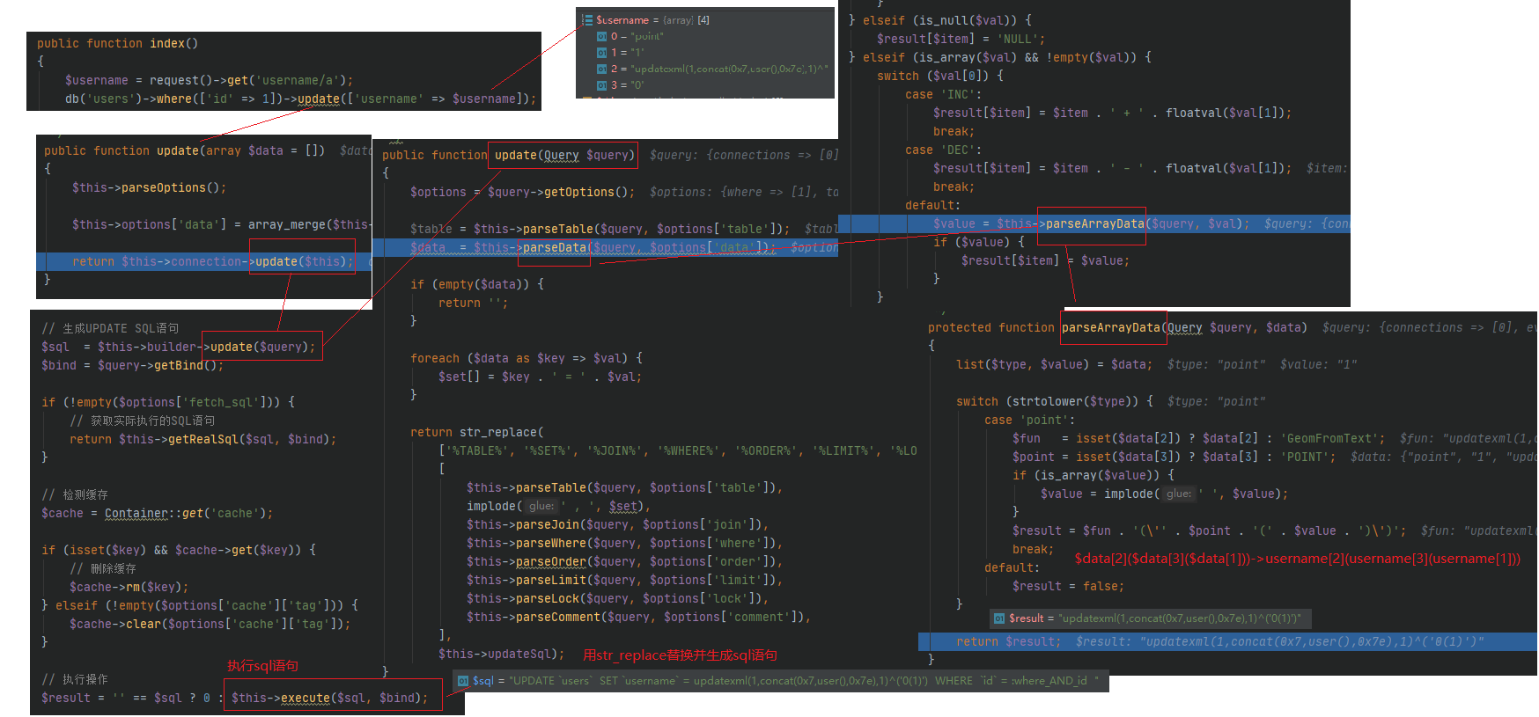1539x717 pixels.
Task: Click "$cache->rm($key);" line
Action: coord(129,587)
